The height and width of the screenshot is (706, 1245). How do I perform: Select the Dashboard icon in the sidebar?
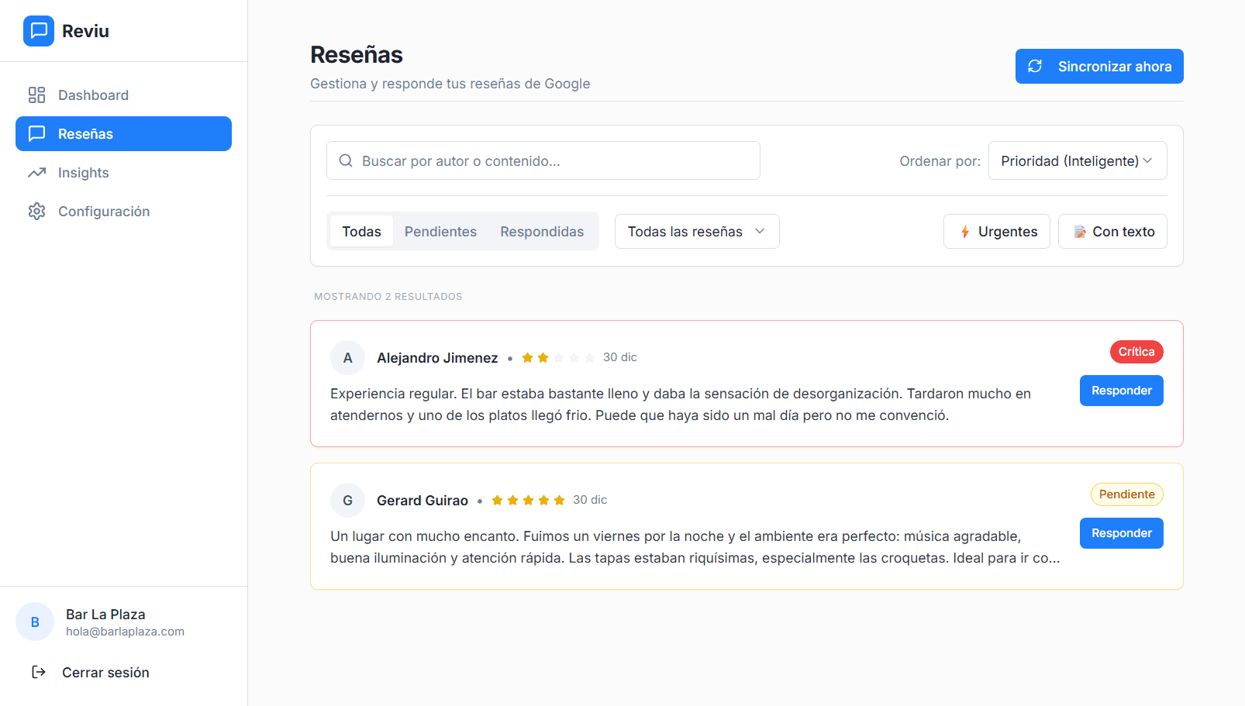pos(36,95)
